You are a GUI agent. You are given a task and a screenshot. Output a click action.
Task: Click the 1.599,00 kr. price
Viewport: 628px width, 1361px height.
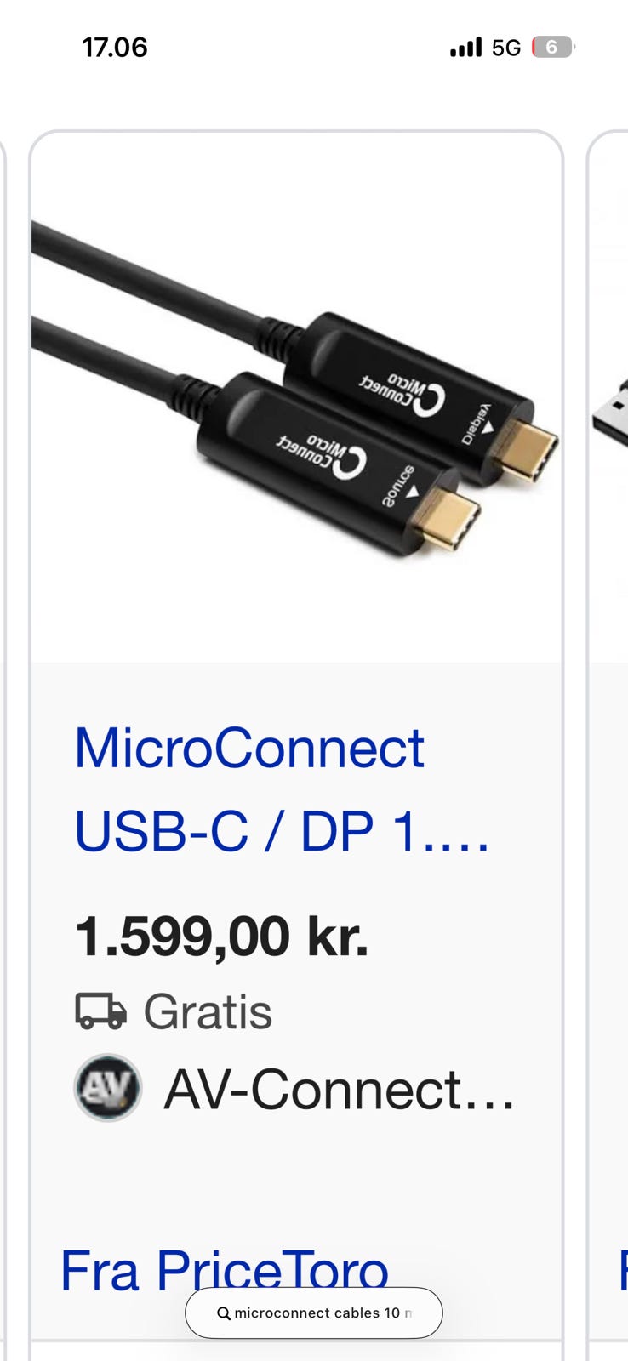point(221,937)
